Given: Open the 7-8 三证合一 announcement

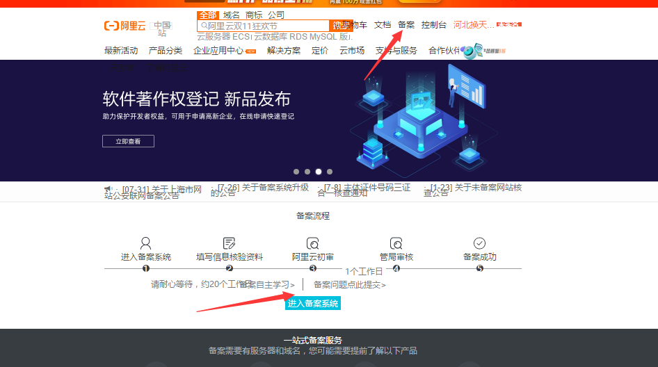Looking at the screenshot, I should (x=364, y=190).
